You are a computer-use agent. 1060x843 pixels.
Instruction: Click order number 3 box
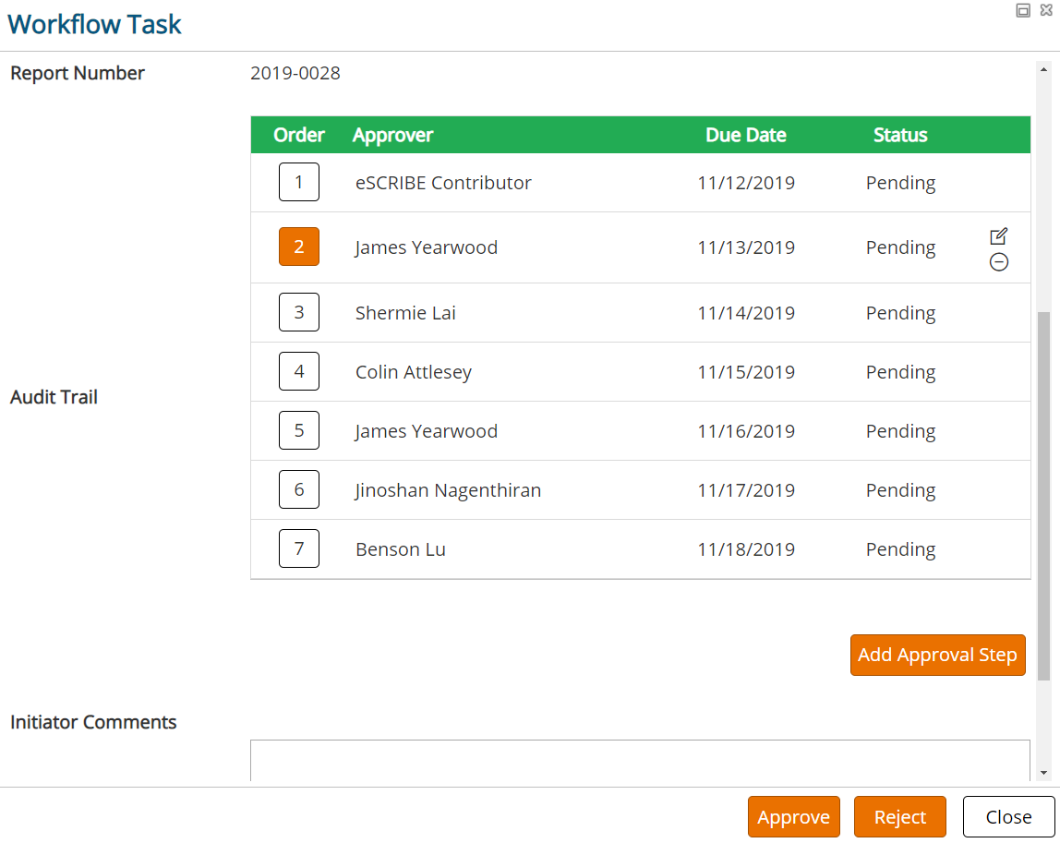299,312
